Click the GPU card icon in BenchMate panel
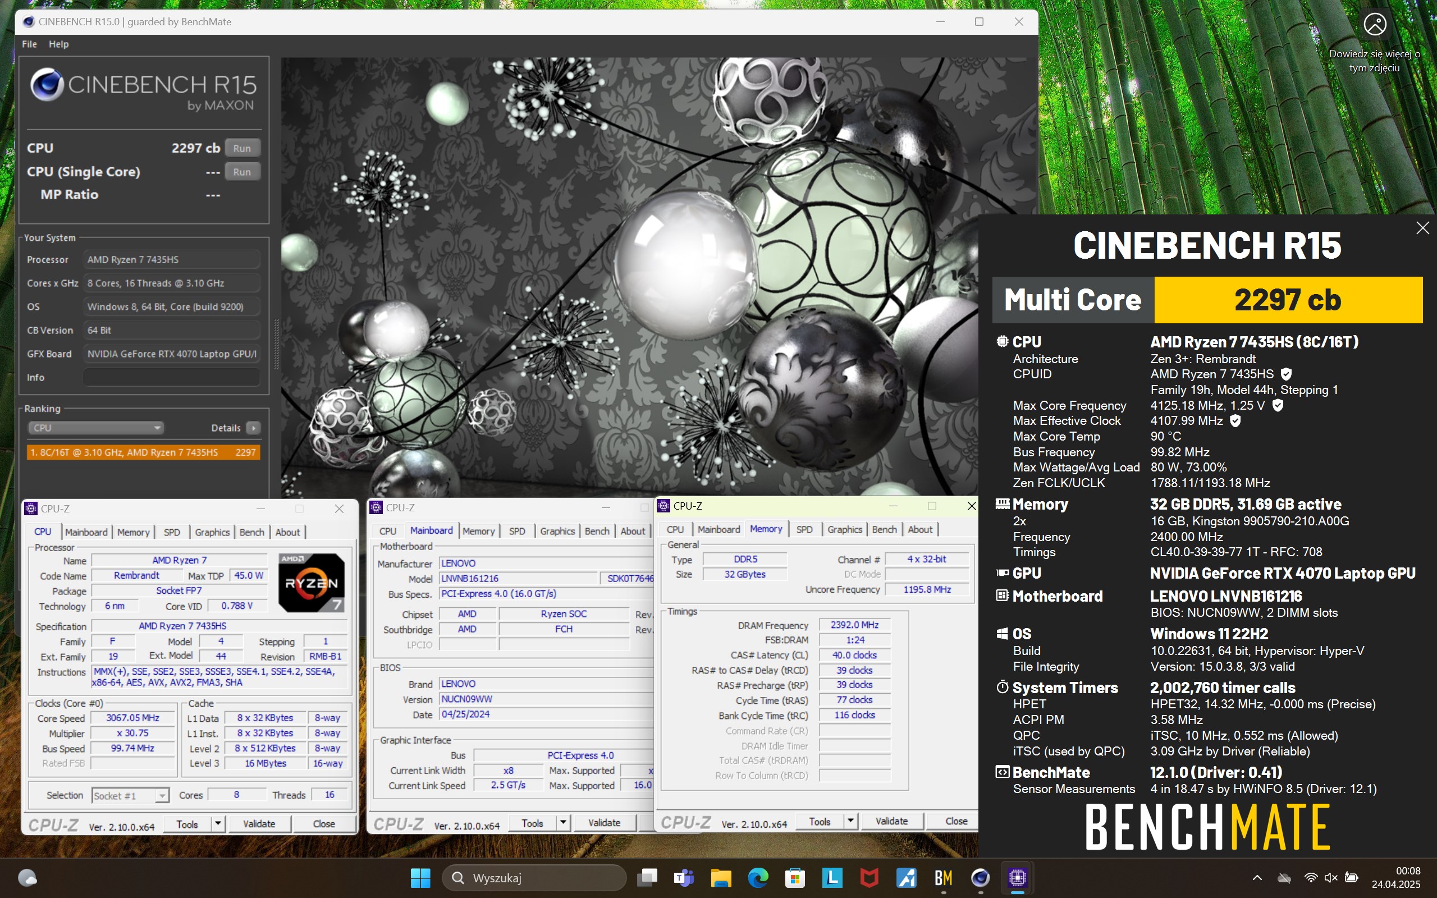 [1003, 573]
